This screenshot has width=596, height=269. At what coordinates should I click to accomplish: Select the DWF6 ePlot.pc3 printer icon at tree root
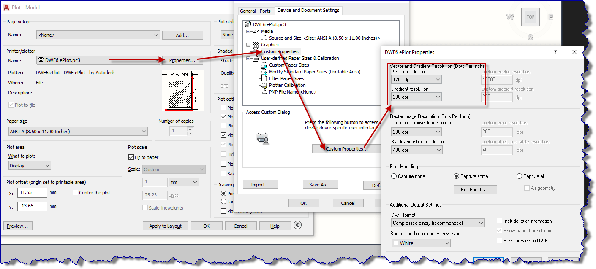click(x=248, y=24)
